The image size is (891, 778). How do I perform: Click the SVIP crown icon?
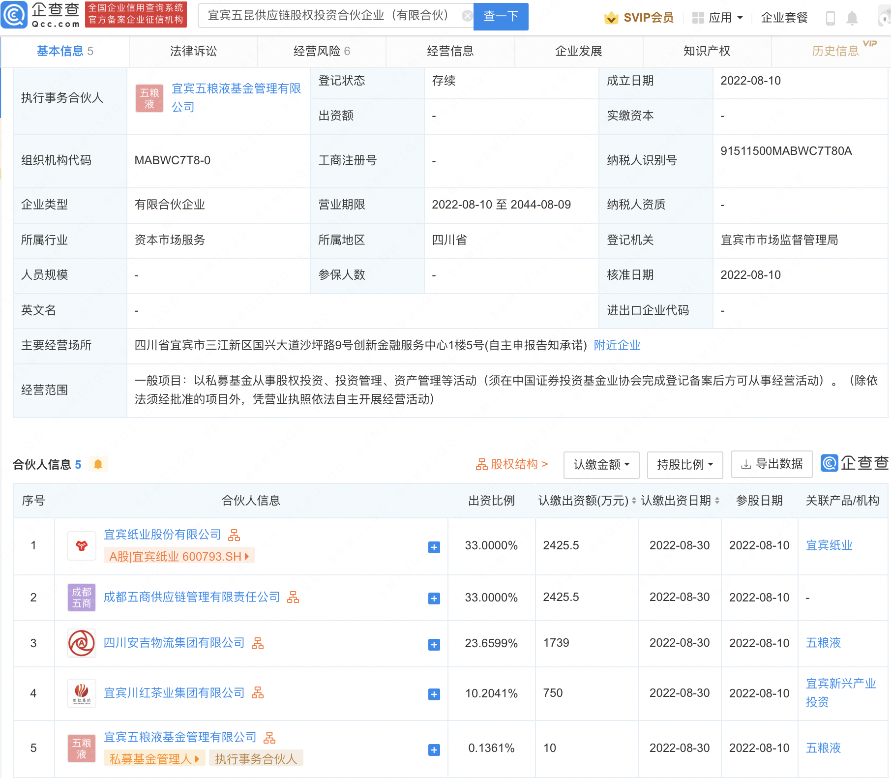pos(611,18)
